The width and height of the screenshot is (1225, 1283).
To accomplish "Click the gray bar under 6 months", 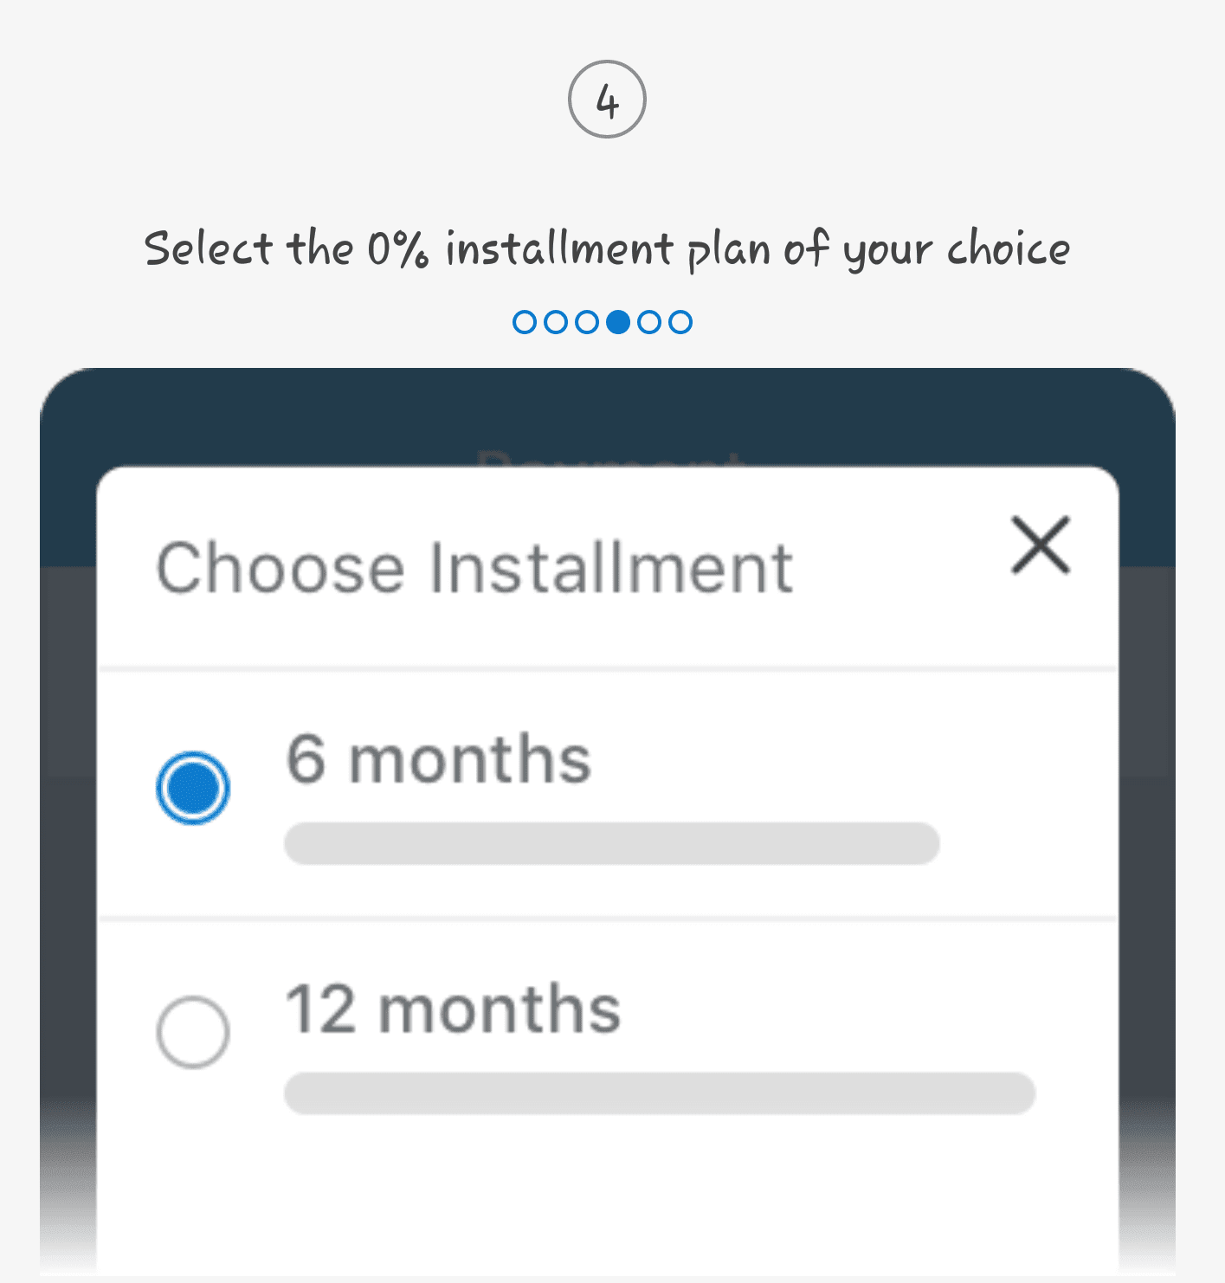I will pos(612,843).
